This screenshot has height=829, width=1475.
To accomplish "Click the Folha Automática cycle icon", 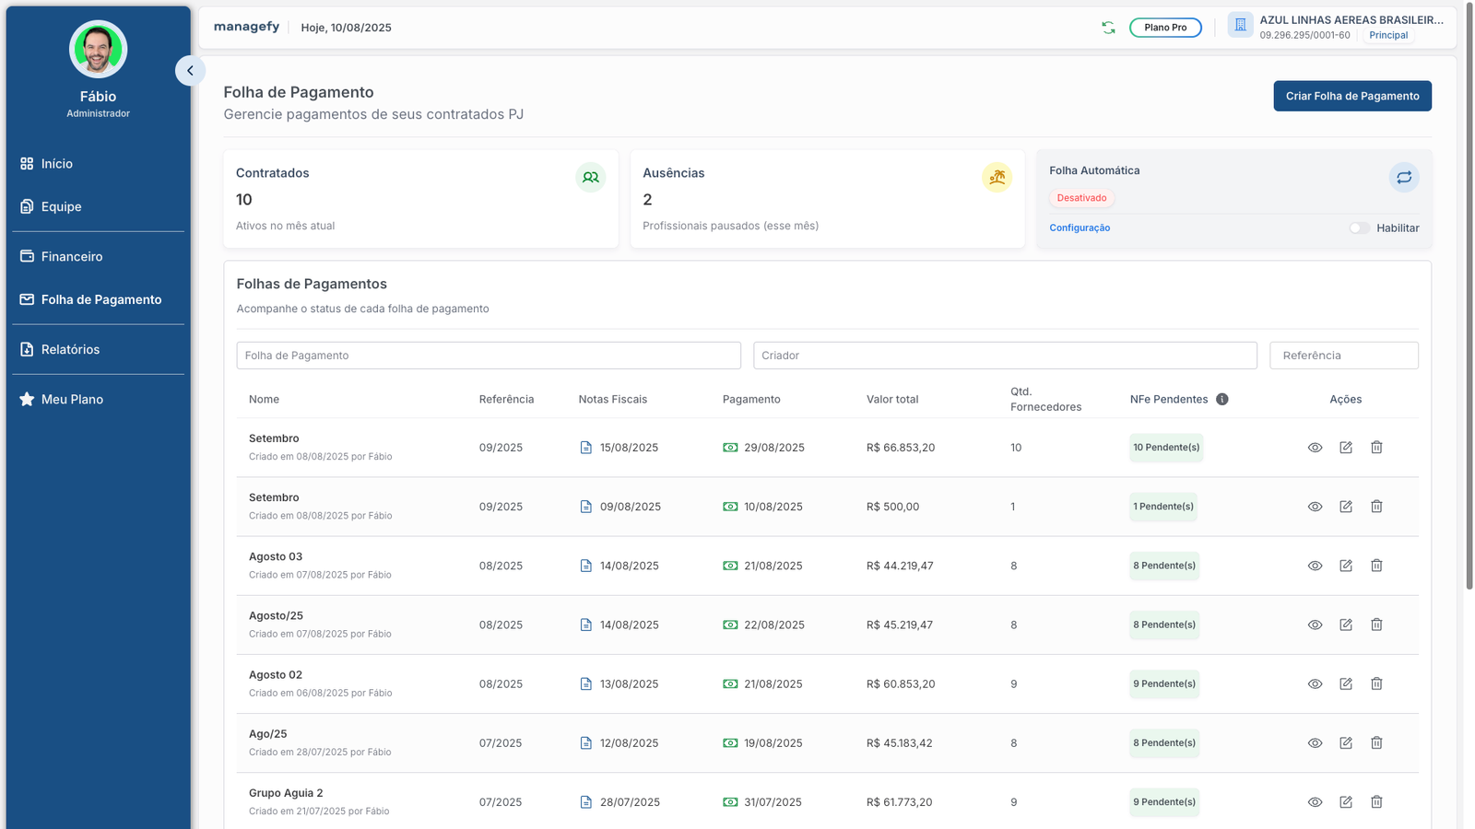I will [x=1403, y=178].
